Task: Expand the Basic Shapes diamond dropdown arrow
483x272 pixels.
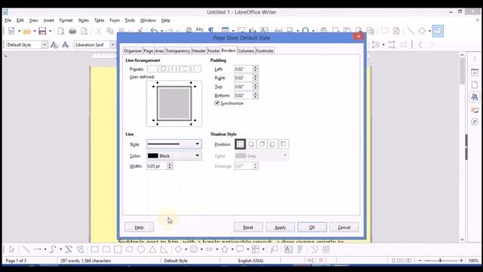Action: tap(186, 249)
